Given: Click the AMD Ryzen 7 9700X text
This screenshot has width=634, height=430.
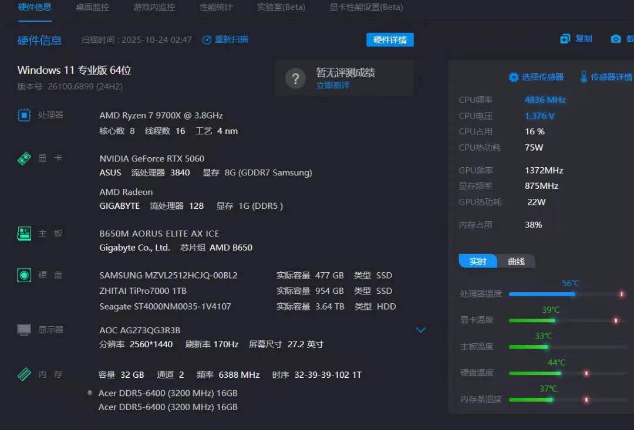Looking at the screenshot, I should pyautogui.click(x=161, y=115).
